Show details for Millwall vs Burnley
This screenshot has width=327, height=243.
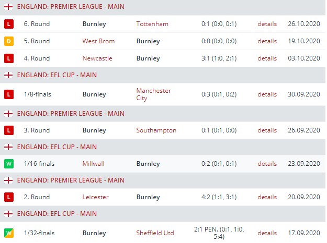[267, 164]
